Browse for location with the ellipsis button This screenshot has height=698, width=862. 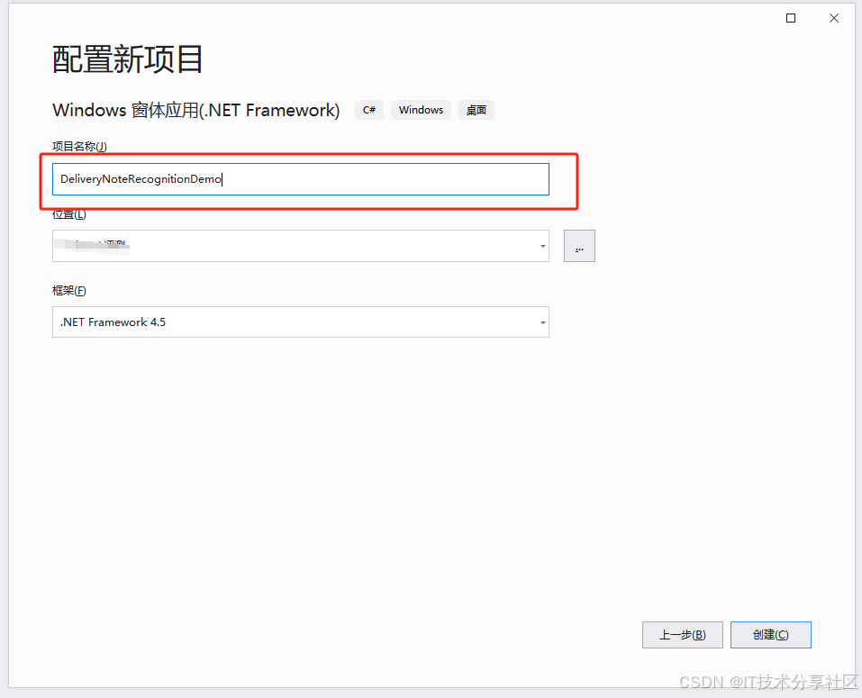(579, 246)
